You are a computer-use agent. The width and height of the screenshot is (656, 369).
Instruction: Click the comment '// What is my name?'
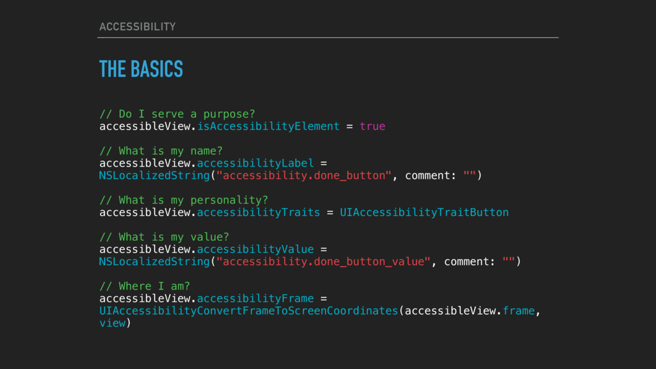[x=161, y=151]
